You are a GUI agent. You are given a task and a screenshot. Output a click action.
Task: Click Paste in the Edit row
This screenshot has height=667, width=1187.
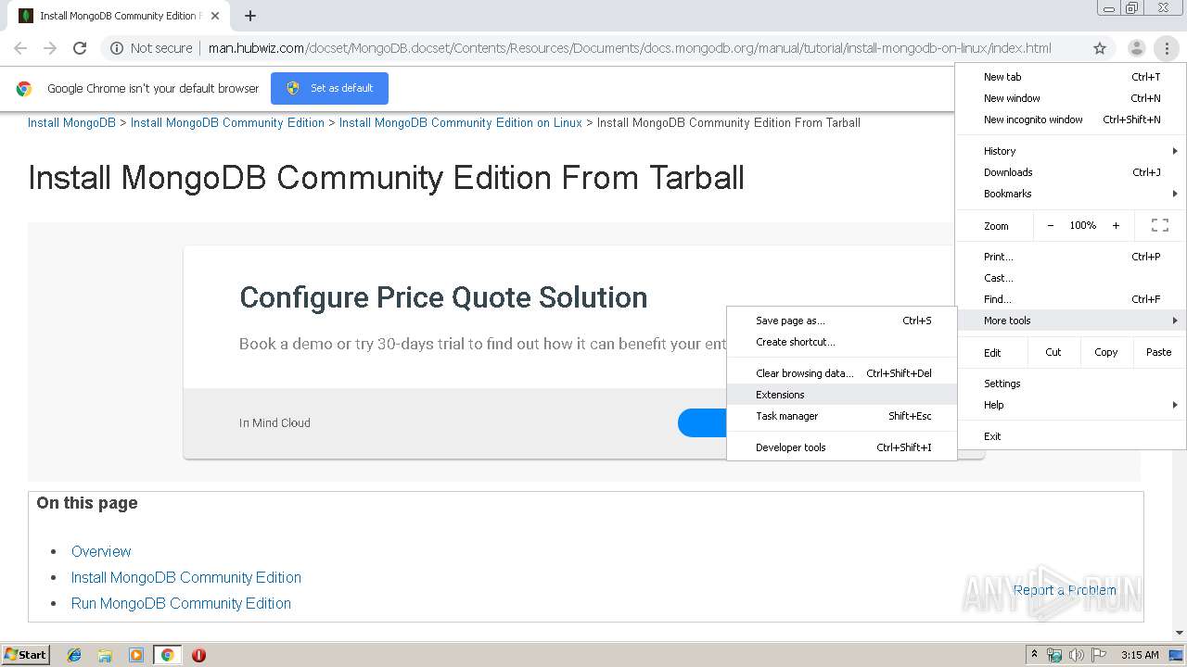(1159, 352)
